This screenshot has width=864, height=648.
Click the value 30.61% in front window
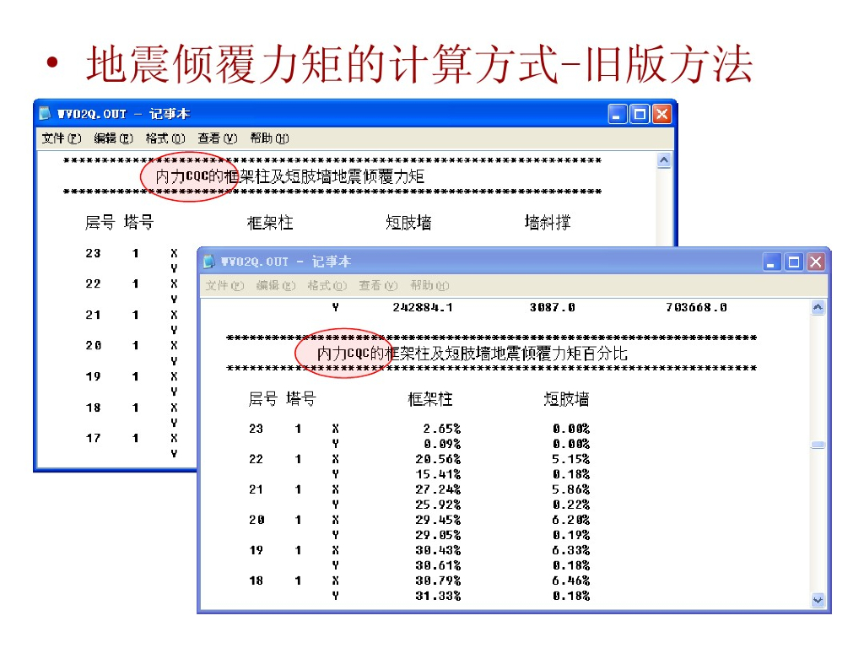coord(438,565)
